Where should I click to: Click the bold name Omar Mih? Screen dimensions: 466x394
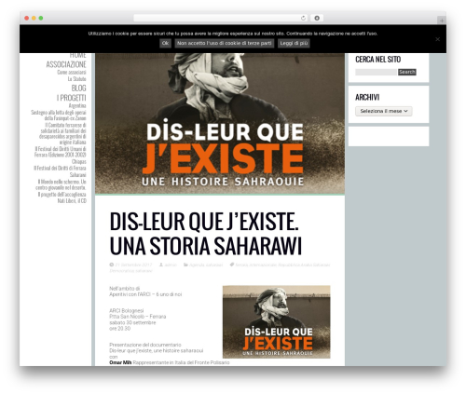[x=120, y=362]
